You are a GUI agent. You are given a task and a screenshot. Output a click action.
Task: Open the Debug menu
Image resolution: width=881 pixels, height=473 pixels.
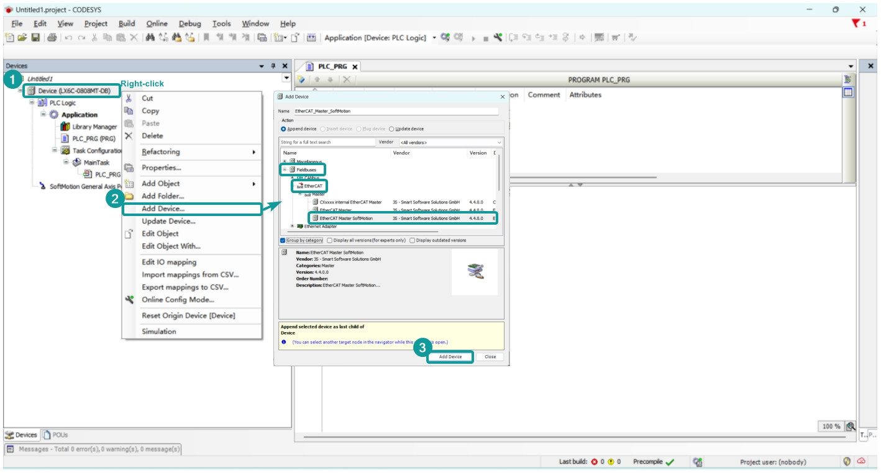pyautogui.click(x=189, y=24)
